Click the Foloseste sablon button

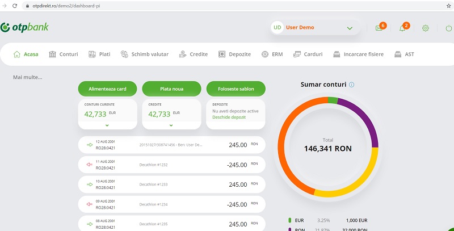(x=236, y=89)
